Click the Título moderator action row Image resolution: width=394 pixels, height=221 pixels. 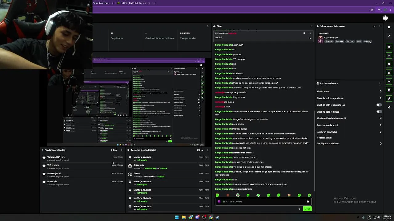(168, 175)
